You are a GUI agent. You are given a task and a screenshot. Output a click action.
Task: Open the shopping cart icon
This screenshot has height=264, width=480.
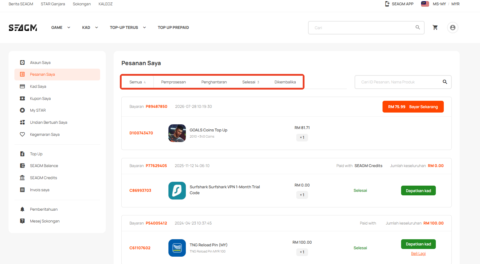435,27
